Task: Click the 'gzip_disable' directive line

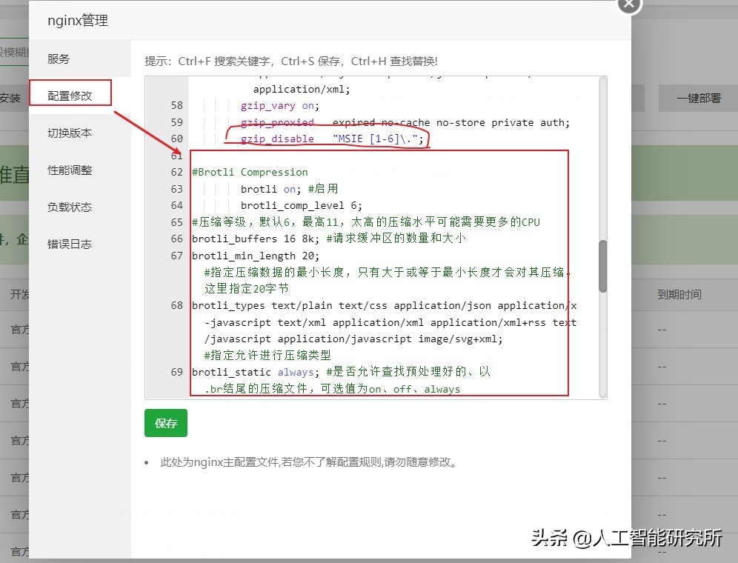Action: click(332, 139)
